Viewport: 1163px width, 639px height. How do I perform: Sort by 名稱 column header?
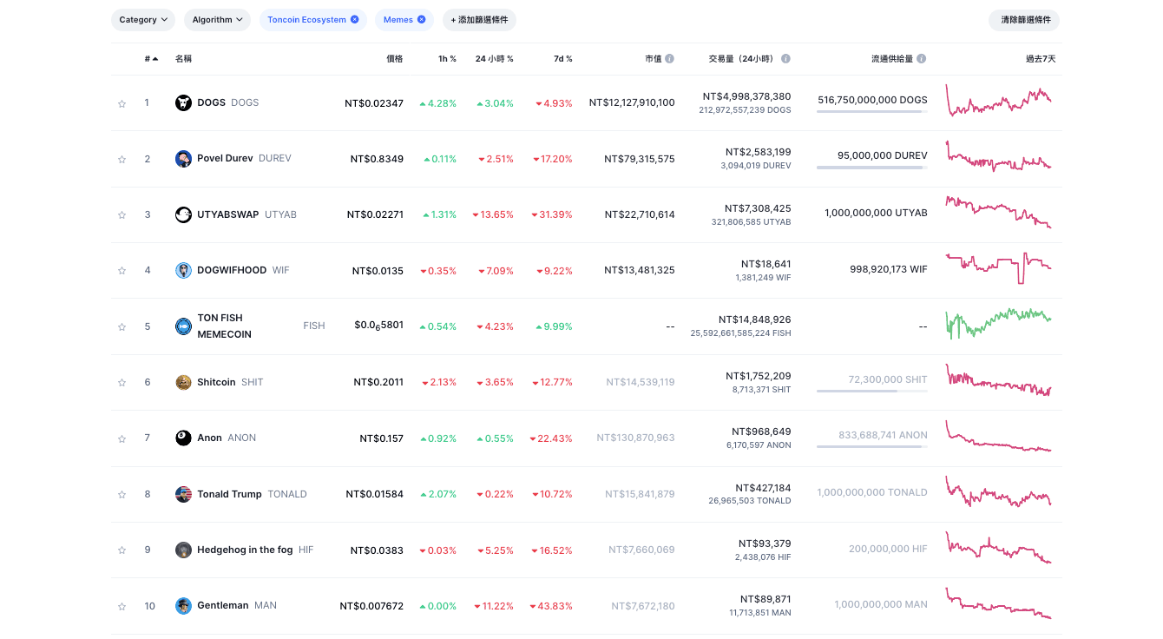(183, 59)
